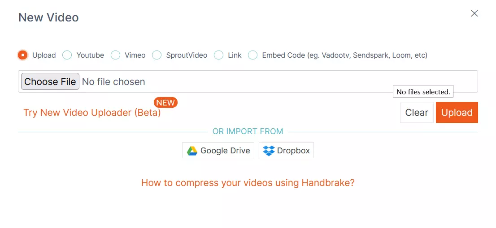Image resolution: width=496 pixels, height=228 pixels.
Task: Open the Handbrake compression guide link
Action: (248, 183)
